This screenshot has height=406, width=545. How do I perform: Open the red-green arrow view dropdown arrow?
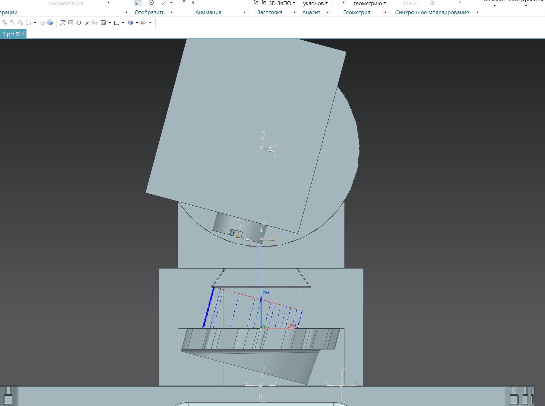[x=150, y=23]
